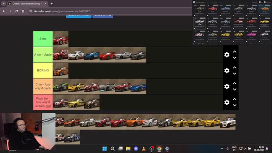Select the brown-black car in Pupu tier row
Image resolution: width=272 pixels, height=153 pixels.
click(x=92, y=102)
